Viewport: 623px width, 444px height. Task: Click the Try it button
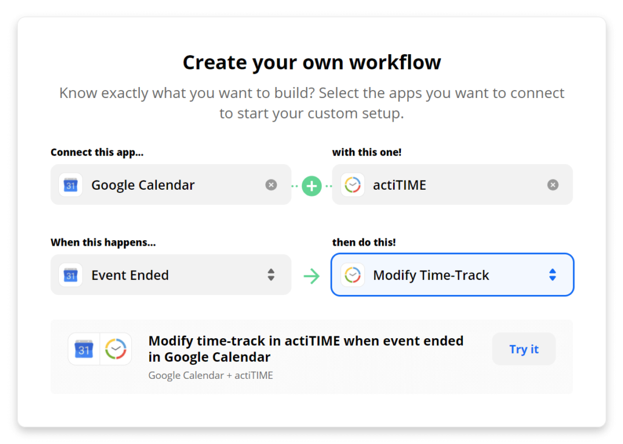pos(523,349)
